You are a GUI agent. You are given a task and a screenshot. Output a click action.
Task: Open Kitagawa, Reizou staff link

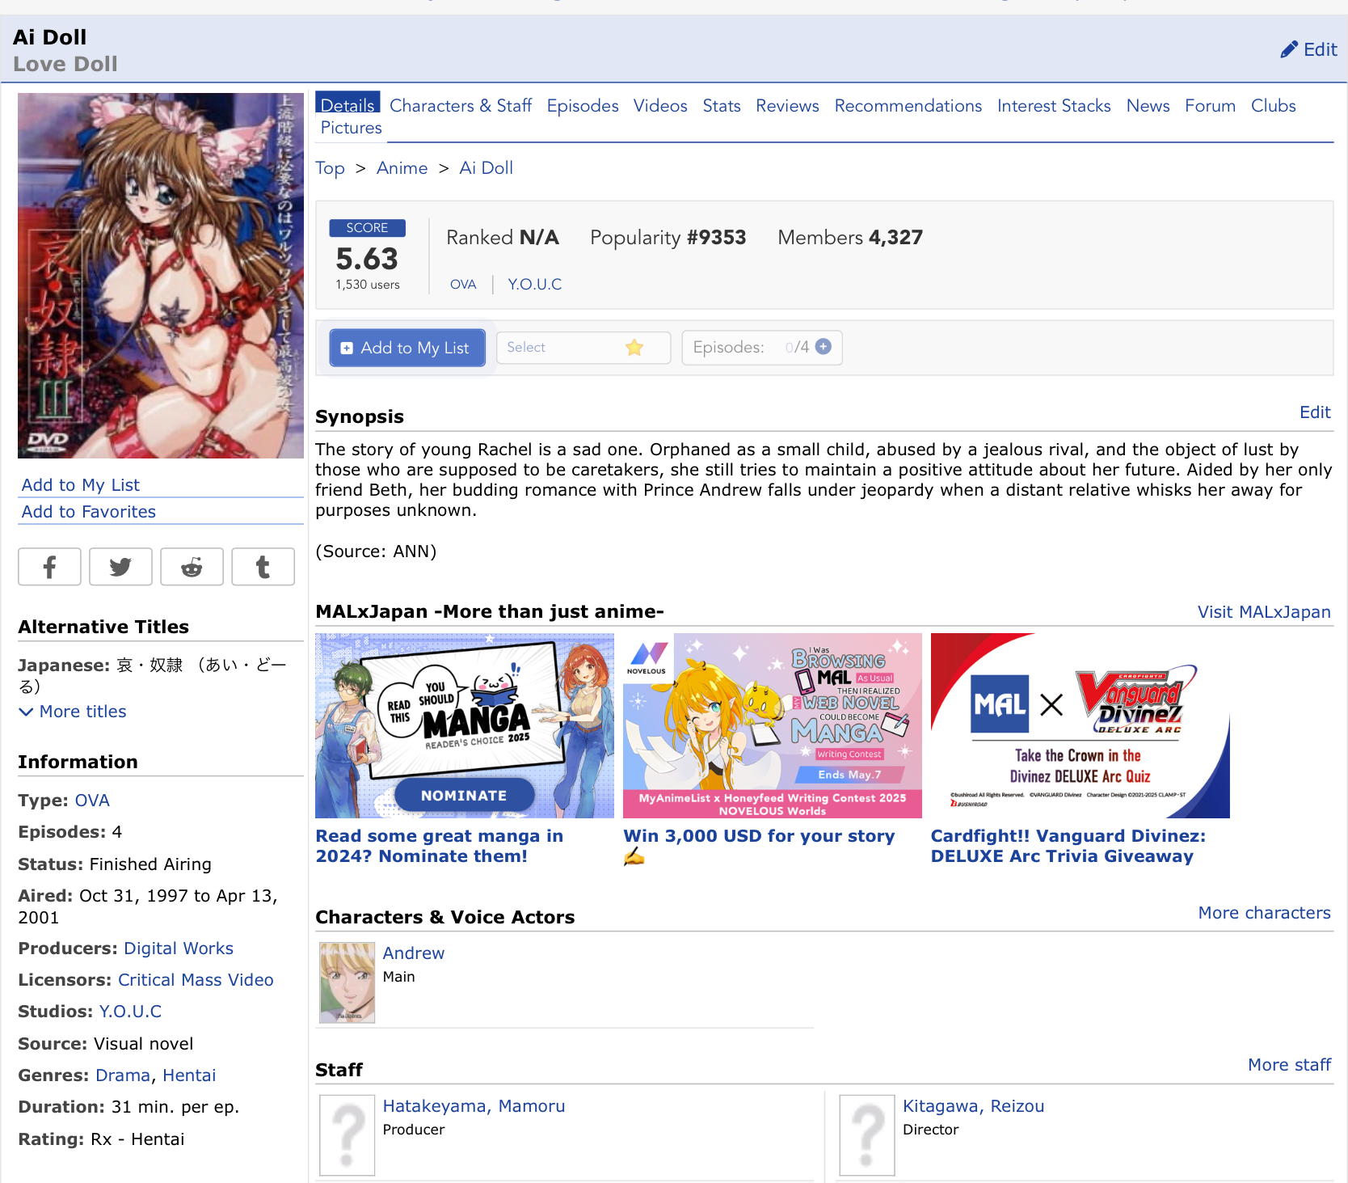[973, 1106]
